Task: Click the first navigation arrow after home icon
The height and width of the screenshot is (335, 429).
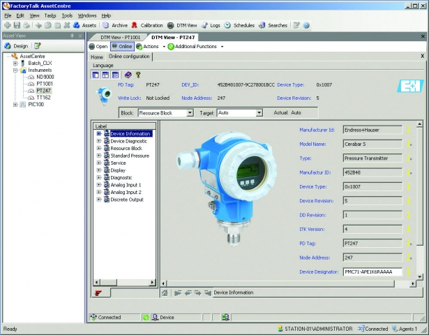Action: pyautogui.click(x=178, y=293)
